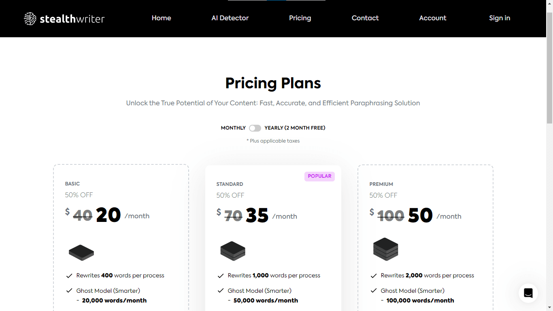Image resolution: width=553 pixels, height=311 pixels.
Task: Click the Premium plan triple-layer stack icon
Action: (x=385, y=249)
